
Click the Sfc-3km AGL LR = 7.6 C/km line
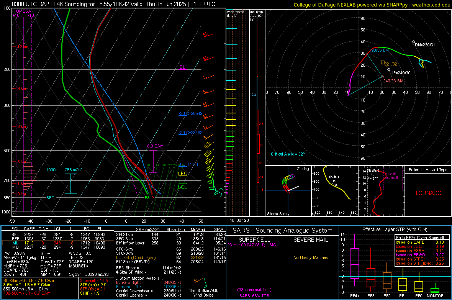29,280
